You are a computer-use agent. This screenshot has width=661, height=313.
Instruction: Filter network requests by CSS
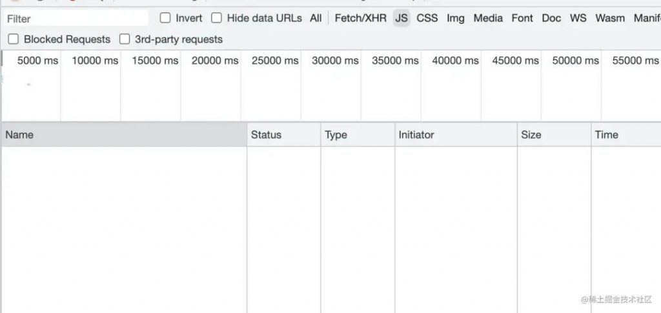click(427, 18)
